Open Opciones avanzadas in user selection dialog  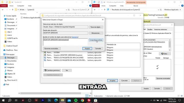click(x=52, y=48)
